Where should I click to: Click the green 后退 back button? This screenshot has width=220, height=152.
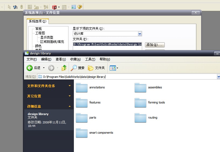33,68
